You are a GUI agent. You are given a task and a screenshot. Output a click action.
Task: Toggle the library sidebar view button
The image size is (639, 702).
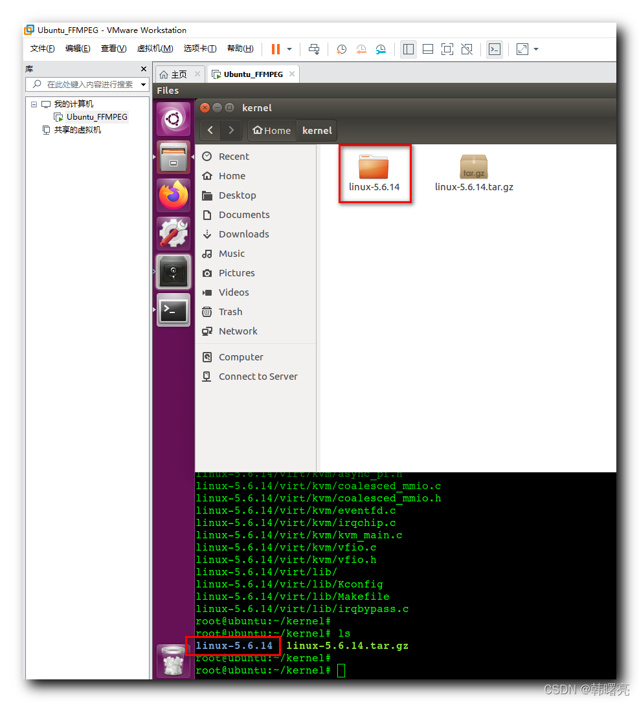coord(408,49)
